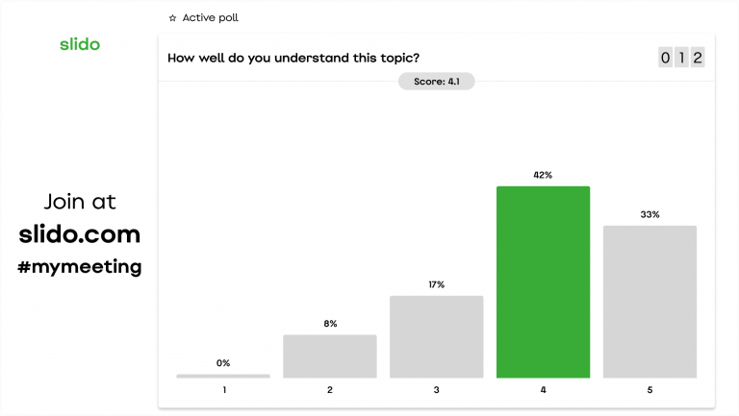Click the thin bar for rating 1
The image size is (739, 416).
pyautogui.click(x=223, y=376)
